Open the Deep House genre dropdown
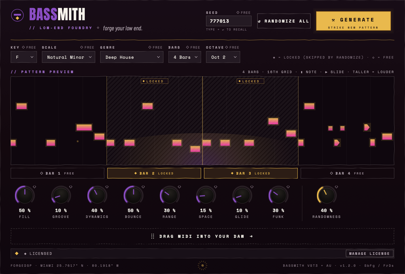The image size is (405, 274). tap(132, 57)
